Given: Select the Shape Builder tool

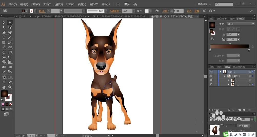Looking at the screenshot, I should [4, 62].
